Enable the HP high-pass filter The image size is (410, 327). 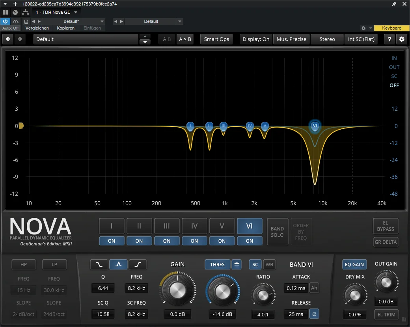coord(24,264)
